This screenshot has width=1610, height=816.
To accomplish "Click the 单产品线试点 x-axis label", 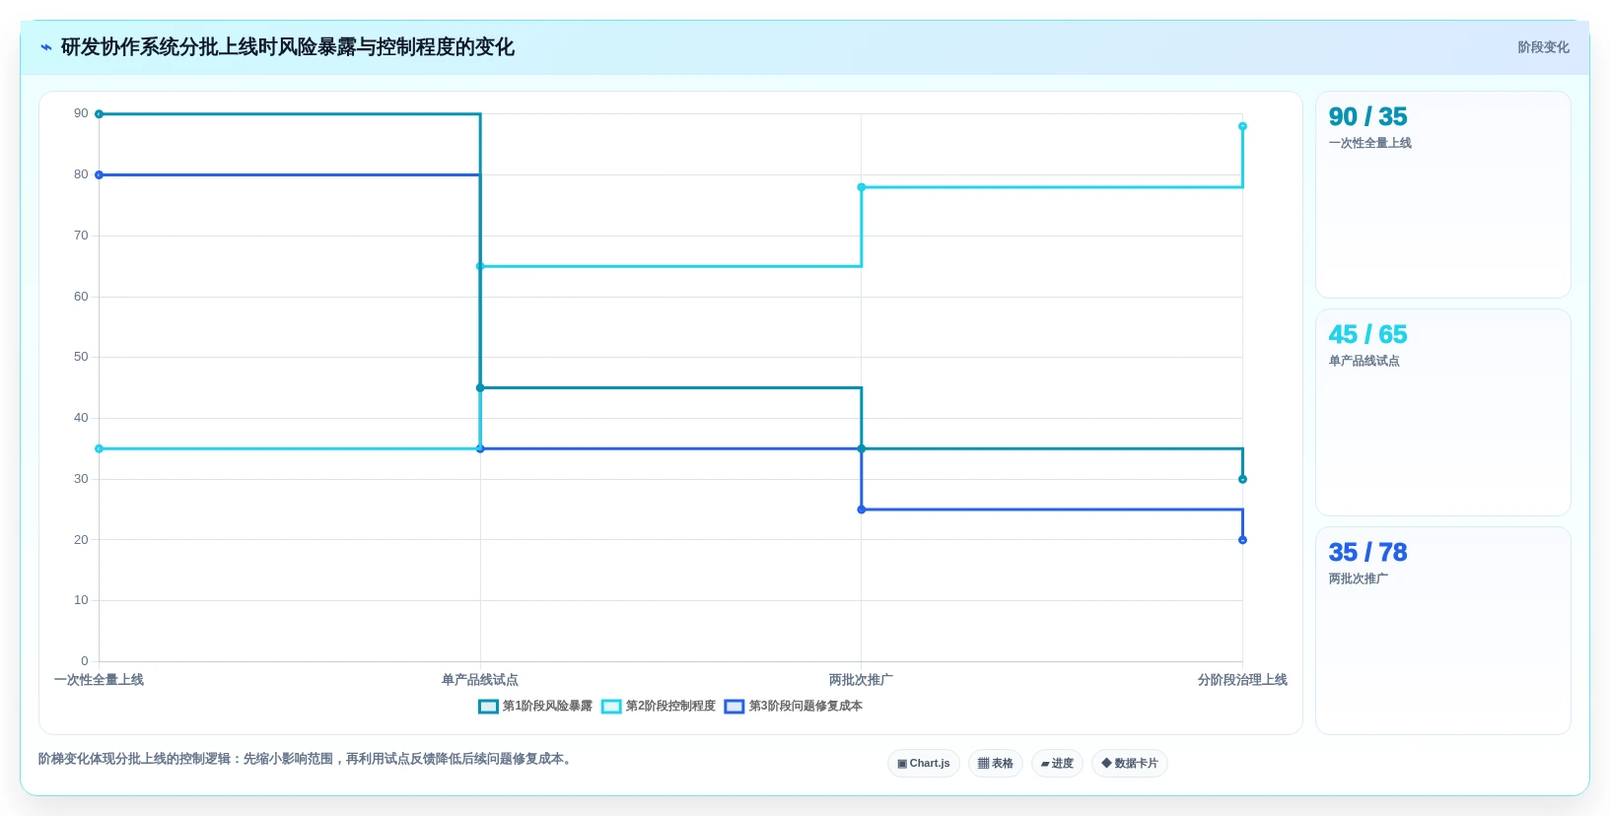I will [x=480, y=680].
